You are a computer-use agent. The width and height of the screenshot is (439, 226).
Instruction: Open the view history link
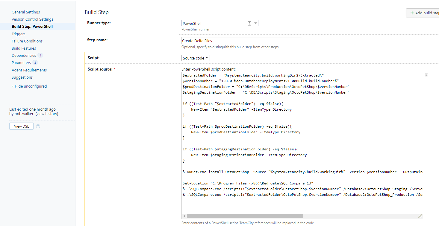click(47, 114)
